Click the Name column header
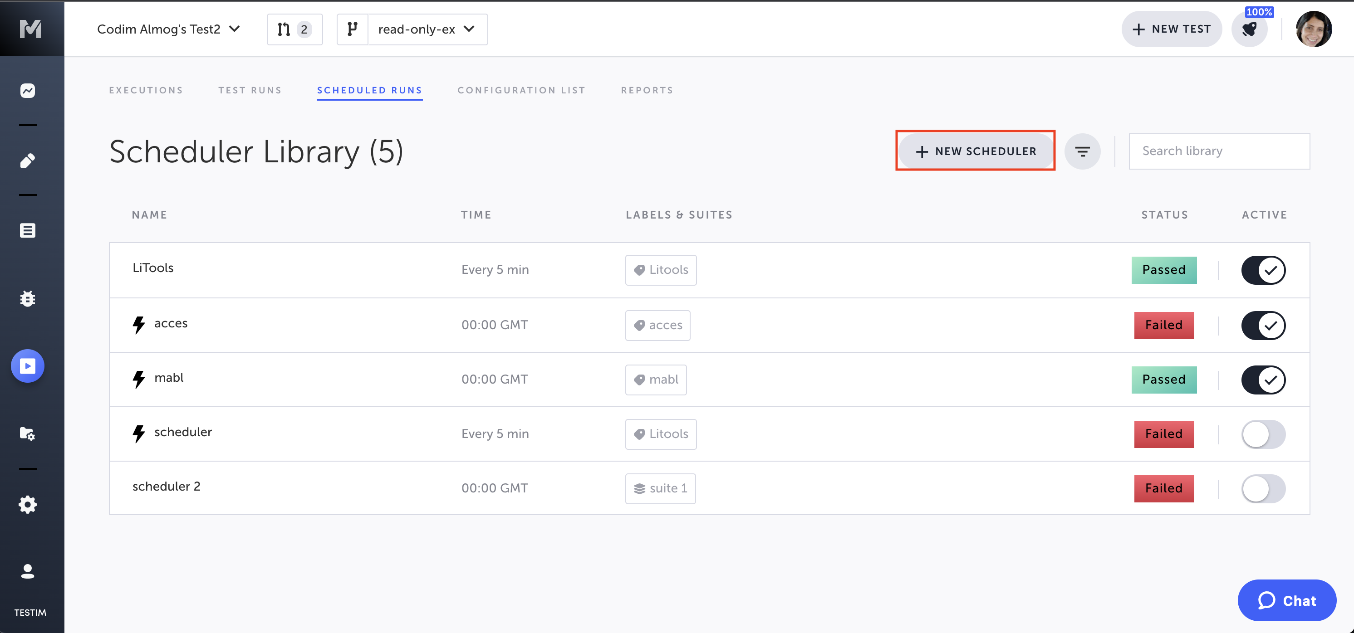 [x=150, y=215]
